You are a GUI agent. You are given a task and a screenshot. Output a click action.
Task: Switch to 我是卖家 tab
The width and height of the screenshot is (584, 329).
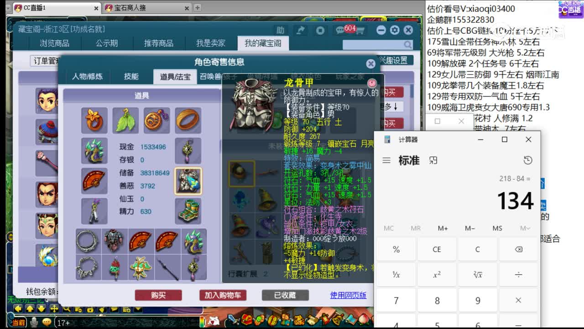[211, 43]
